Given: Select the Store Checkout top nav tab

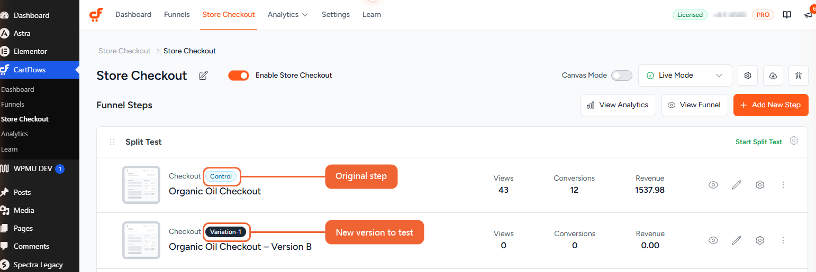Looking at the screenshot, I should (x=229, y=15).
